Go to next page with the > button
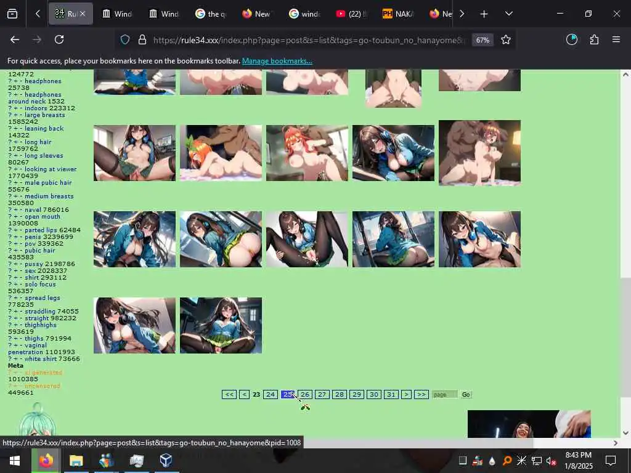631x473 pixels. click(x=407, y=395)
